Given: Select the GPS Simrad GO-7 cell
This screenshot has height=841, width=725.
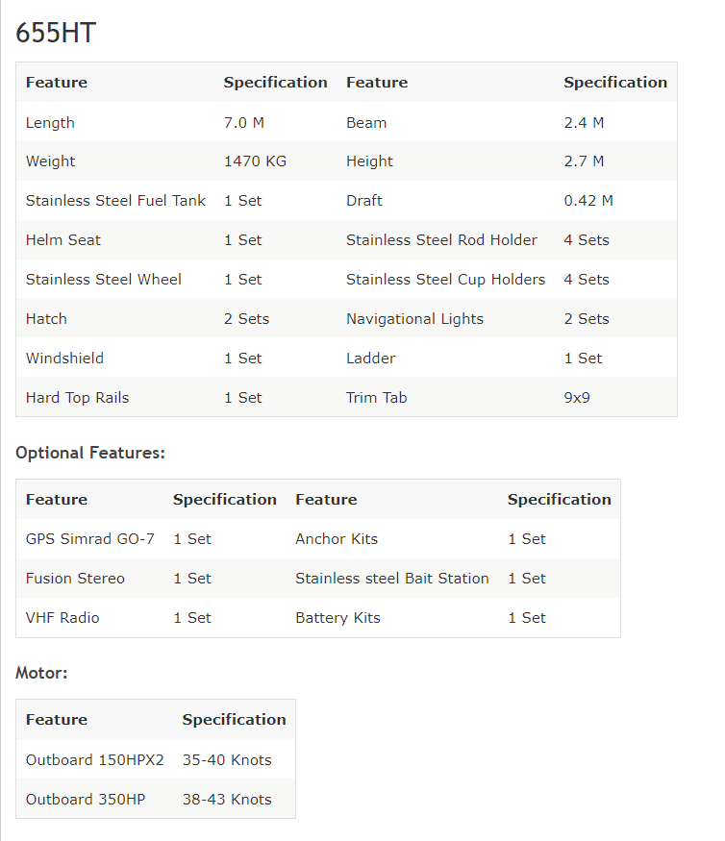Looking at the screenshot, I should coord(90,539).
